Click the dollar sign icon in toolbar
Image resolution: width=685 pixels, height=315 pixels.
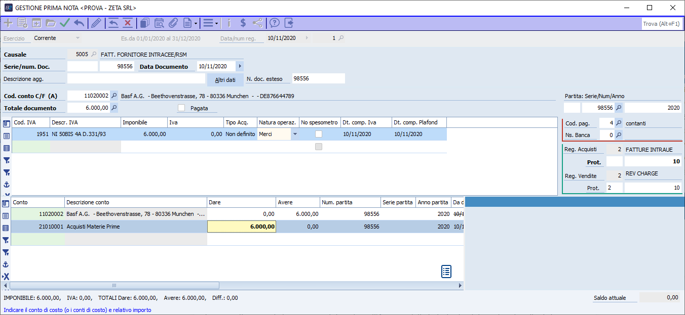243,23
